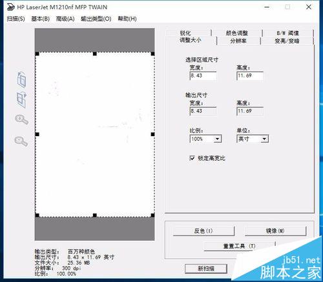323x282 pixels.
Task: Click the zoom out magnifier icon
Action: (21, 141)
